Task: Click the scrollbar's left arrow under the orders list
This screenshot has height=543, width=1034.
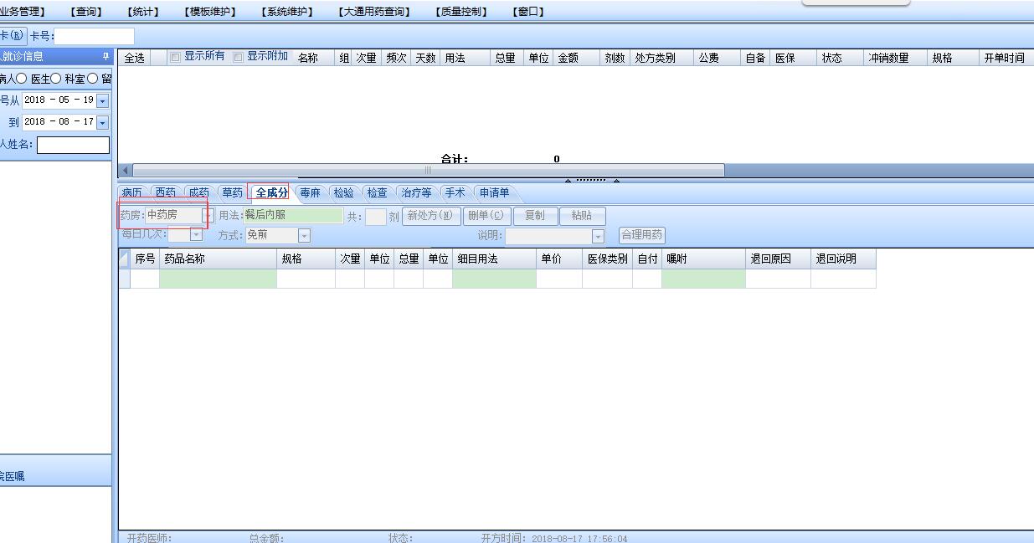Action: [125, 170]
